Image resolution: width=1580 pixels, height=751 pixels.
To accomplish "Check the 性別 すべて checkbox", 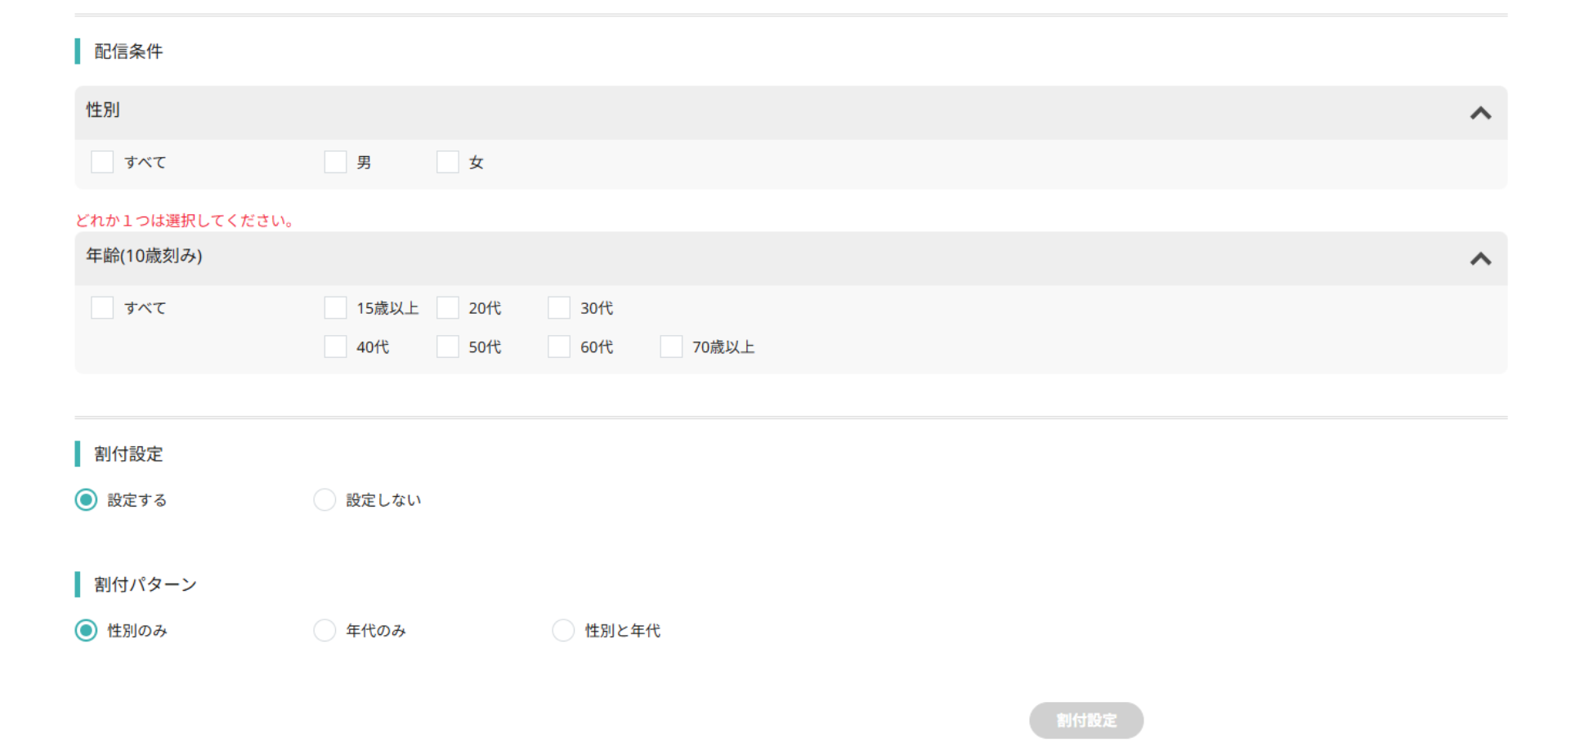I will [102, 162].
